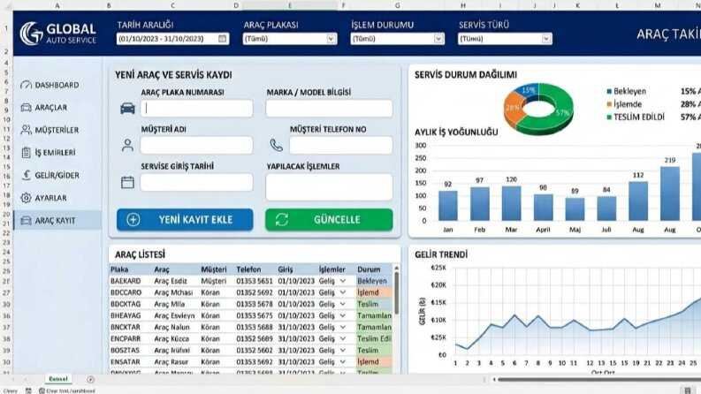The image size is (701, 394).
Task: Click the Dashboard gauge icon in sidebar
Action: pyautogui.click(x=26, y=85)
